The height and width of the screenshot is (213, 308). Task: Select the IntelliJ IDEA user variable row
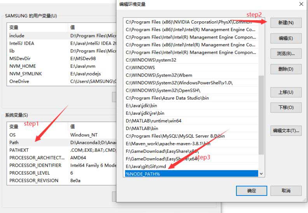[62, 44]
